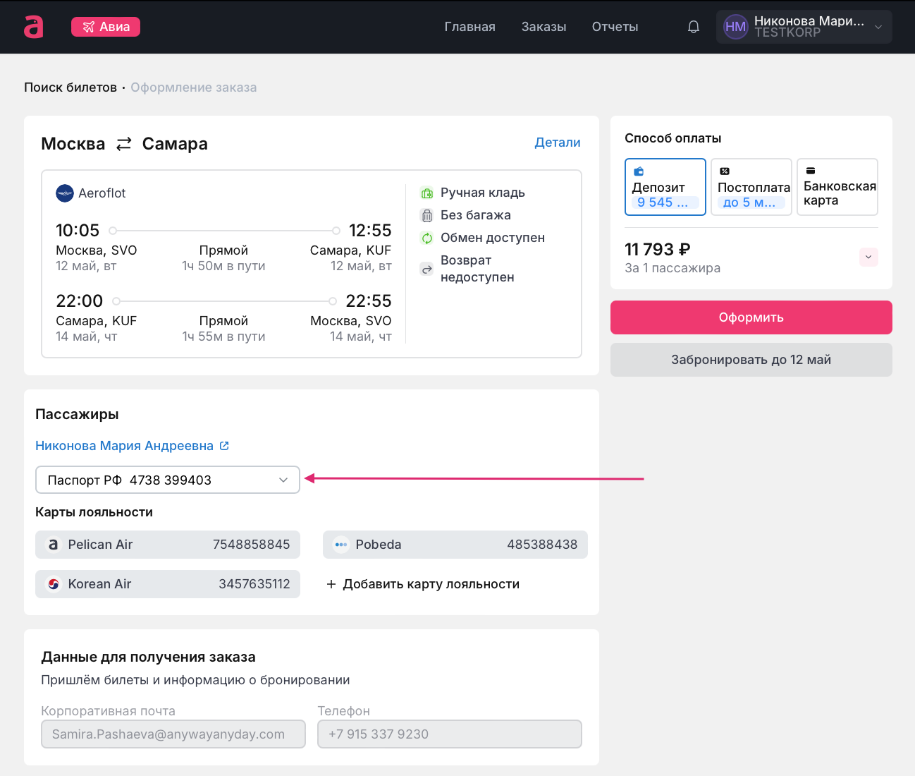The image size is (915, 776).
Task: Click the deposit wallet icon
Action: pos(639,171)
